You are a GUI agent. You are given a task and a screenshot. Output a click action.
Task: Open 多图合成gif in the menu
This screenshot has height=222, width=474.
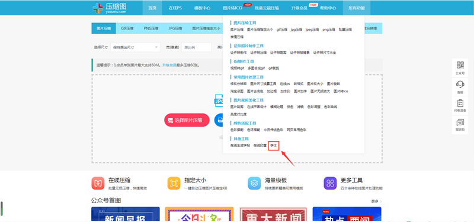pos(256,68)
